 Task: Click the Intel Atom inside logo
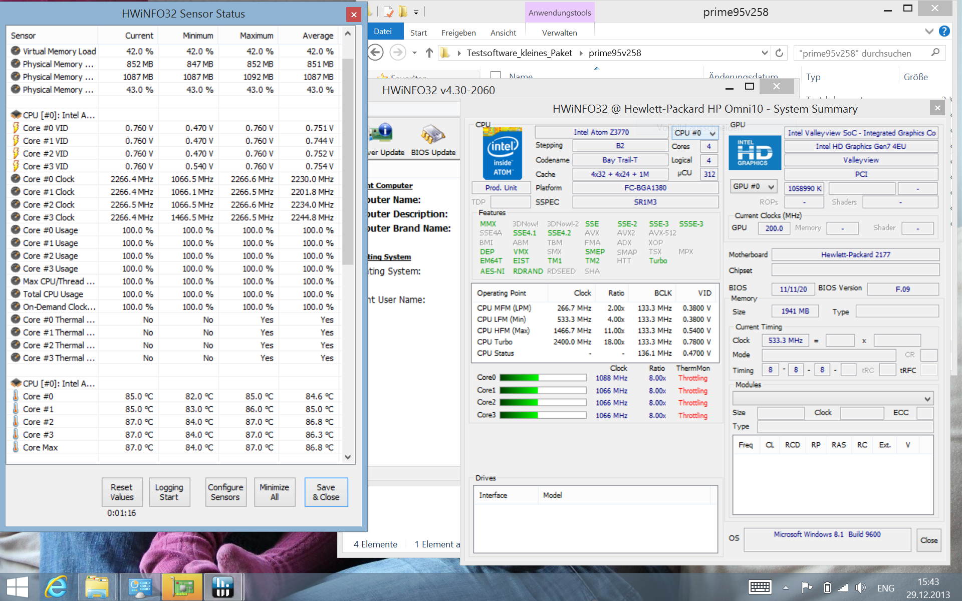click(x=503, y=153)
